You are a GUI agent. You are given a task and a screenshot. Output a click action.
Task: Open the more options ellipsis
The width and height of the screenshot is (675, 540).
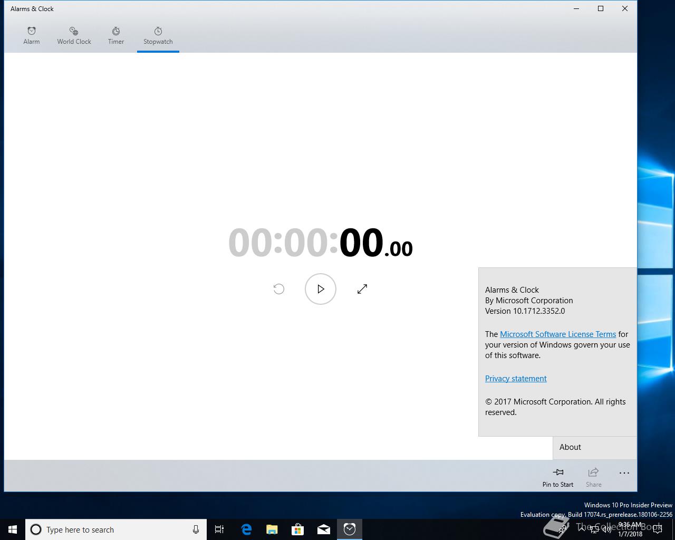[624, 474]
